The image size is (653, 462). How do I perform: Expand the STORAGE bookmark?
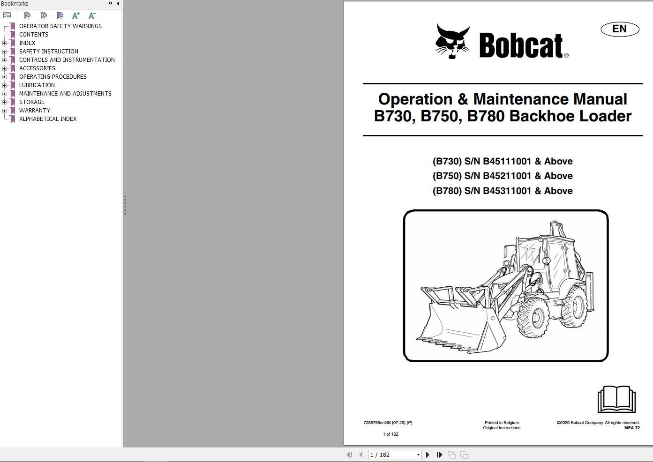tap(5, 102)
